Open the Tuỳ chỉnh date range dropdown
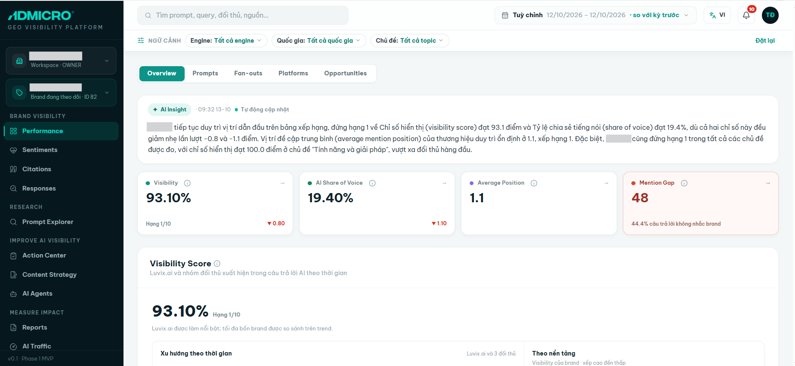 click(595, 15)
